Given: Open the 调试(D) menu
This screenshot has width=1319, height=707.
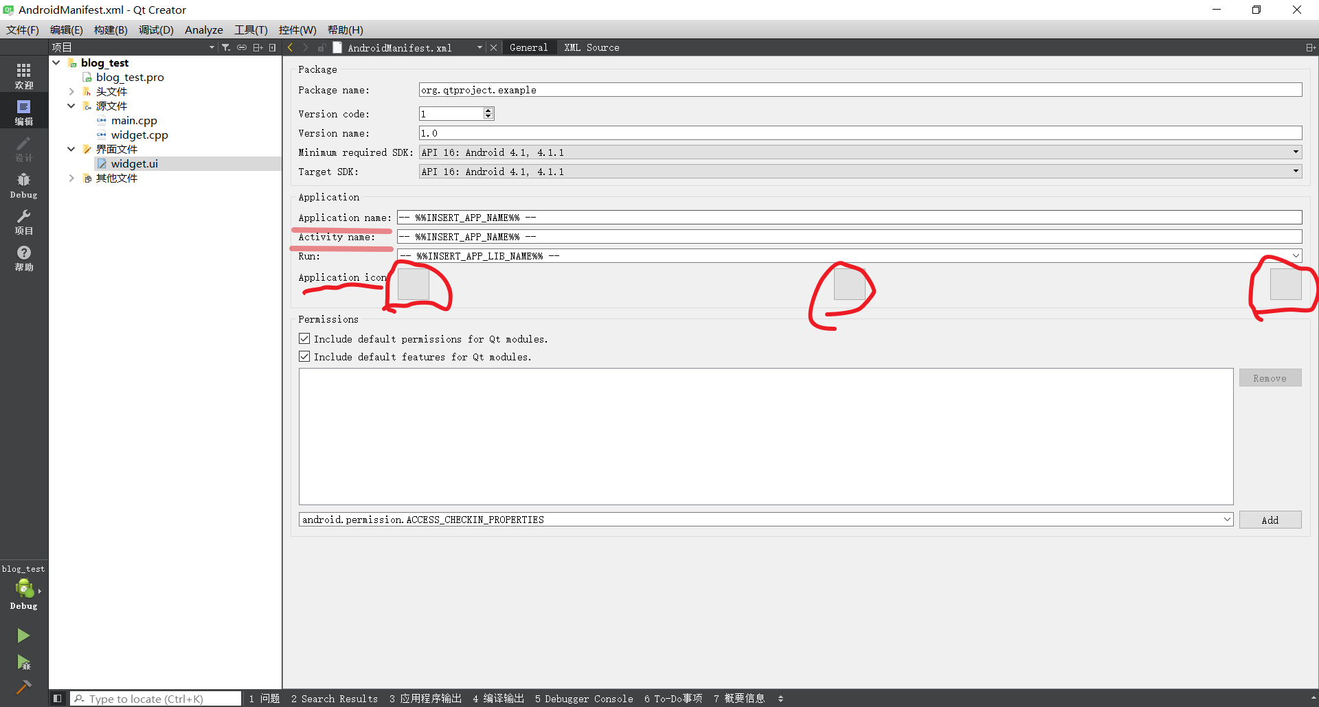Looking at the screenshot, I should tap(156, 30).
